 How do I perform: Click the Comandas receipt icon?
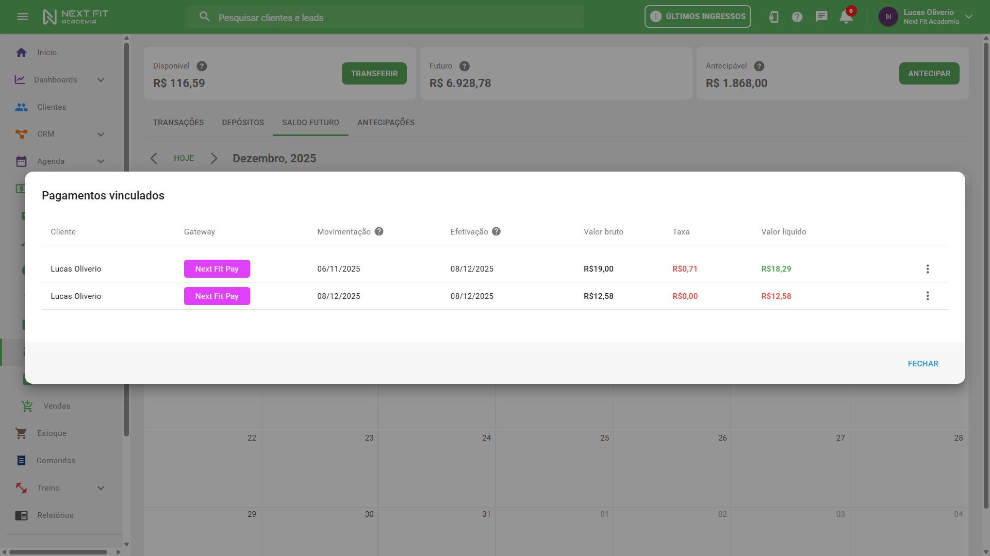coord(21,461)
